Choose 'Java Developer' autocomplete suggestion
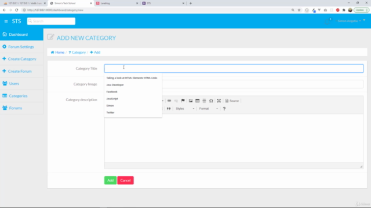This screenshot has width=371, height=208. point(133,85)
